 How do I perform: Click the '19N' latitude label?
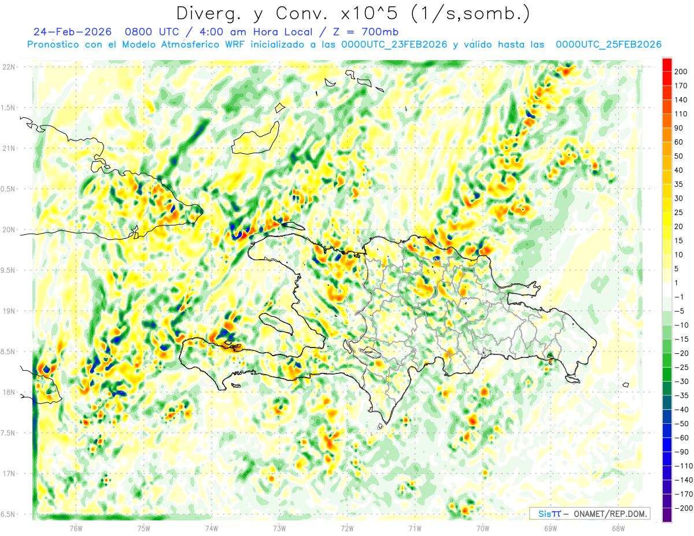8,311
